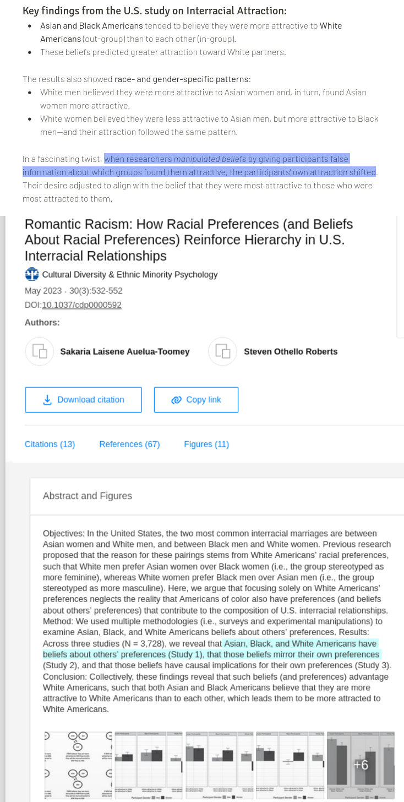This screenshot has height=802, width=404.
Task: Click 'The results also showed race- and gender-specific patterns' line
Action: [137, 79]
